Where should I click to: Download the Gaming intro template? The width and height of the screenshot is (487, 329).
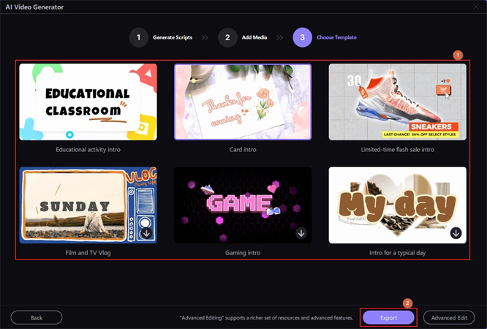point(301,233)
